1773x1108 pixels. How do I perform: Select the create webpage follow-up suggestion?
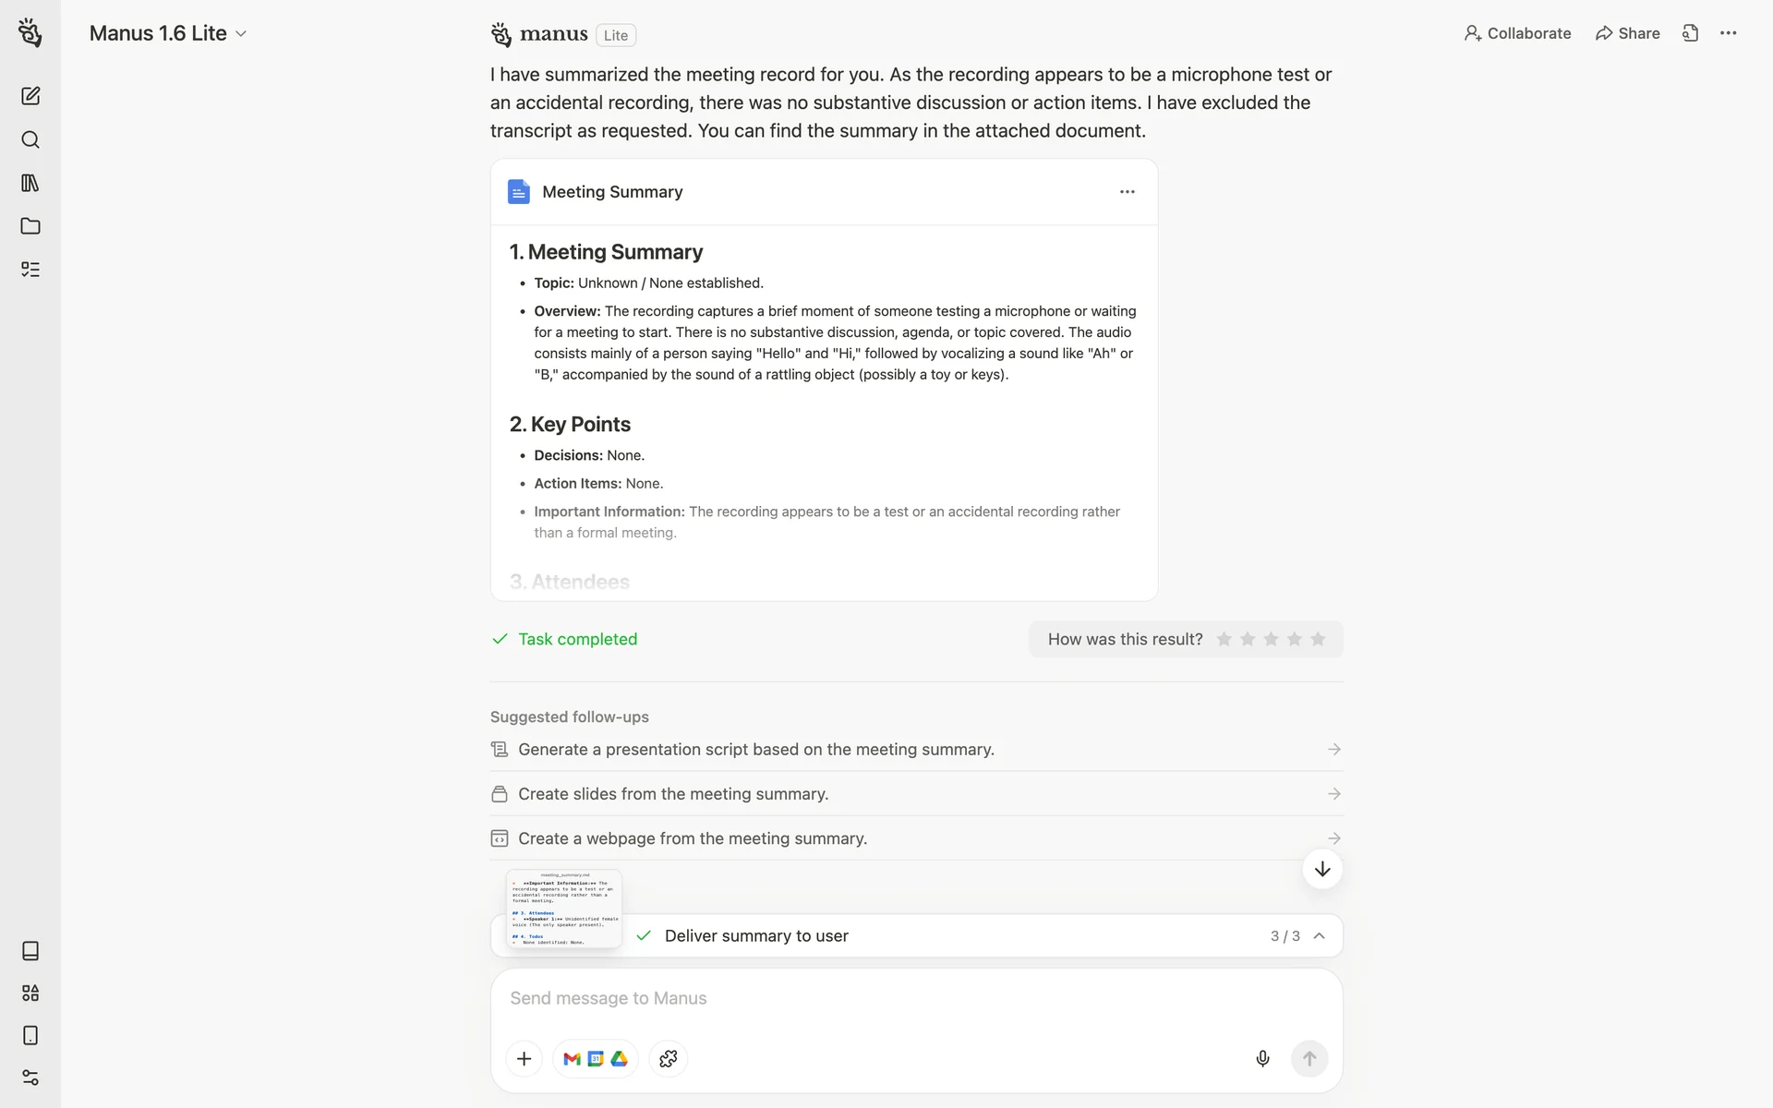[x=693, y=838]
